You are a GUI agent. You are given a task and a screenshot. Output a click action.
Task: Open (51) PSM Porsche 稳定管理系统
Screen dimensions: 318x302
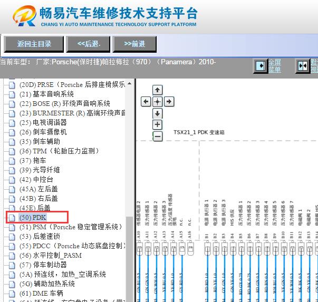(71, 227)
